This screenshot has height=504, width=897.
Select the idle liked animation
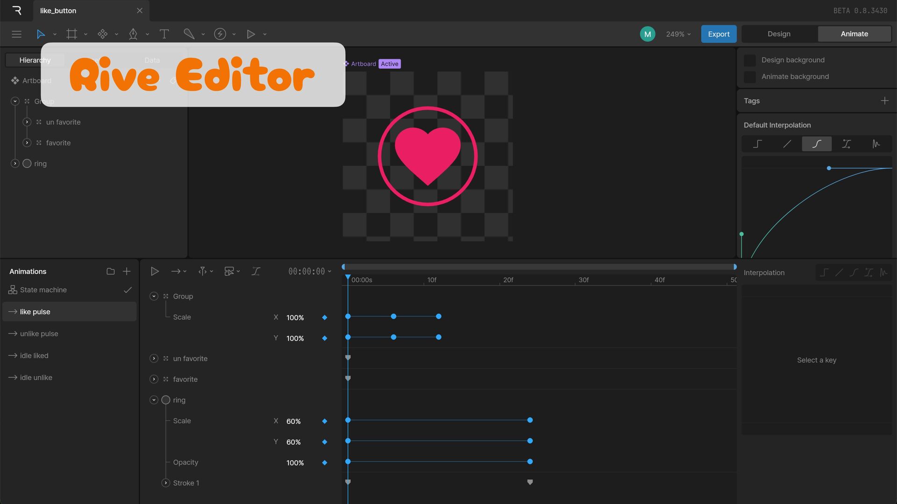70,356
